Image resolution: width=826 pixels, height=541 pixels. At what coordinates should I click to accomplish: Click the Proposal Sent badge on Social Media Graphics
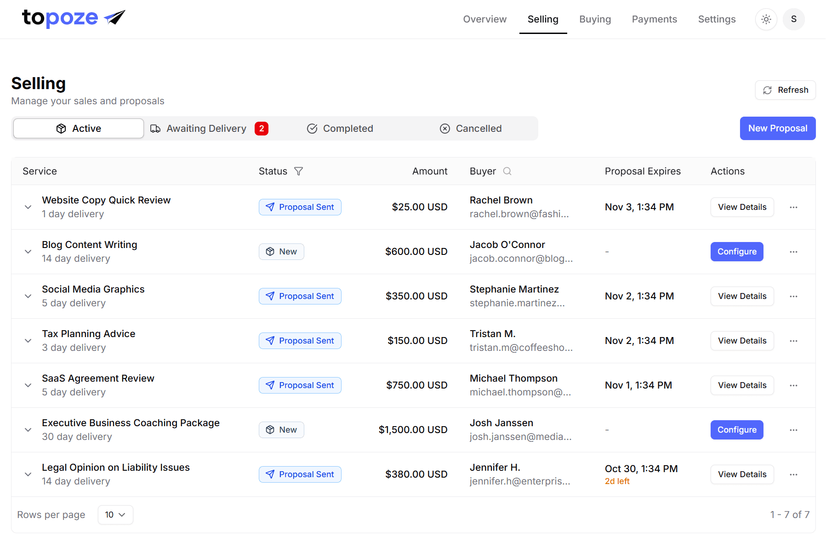coord(300,296)
